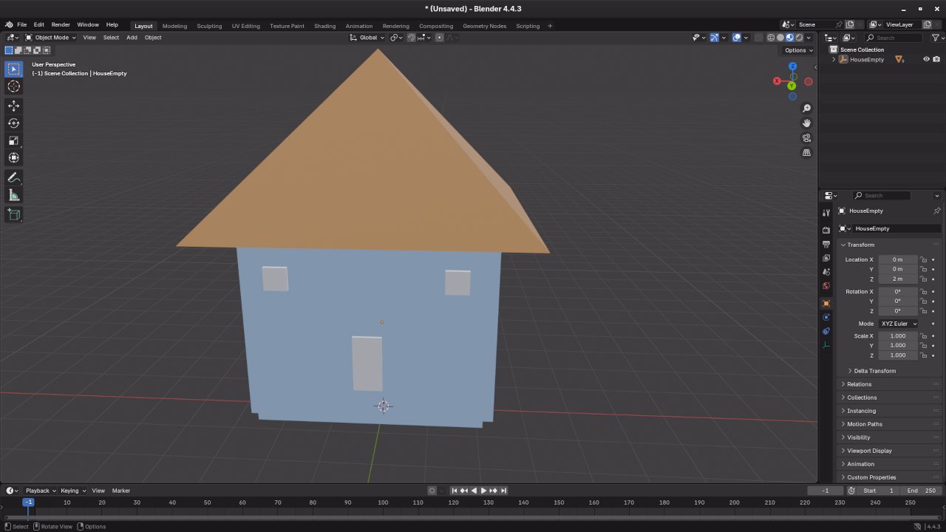The image size is (946, 532).
Task: Open the File menu
Action: coord(21,24)
